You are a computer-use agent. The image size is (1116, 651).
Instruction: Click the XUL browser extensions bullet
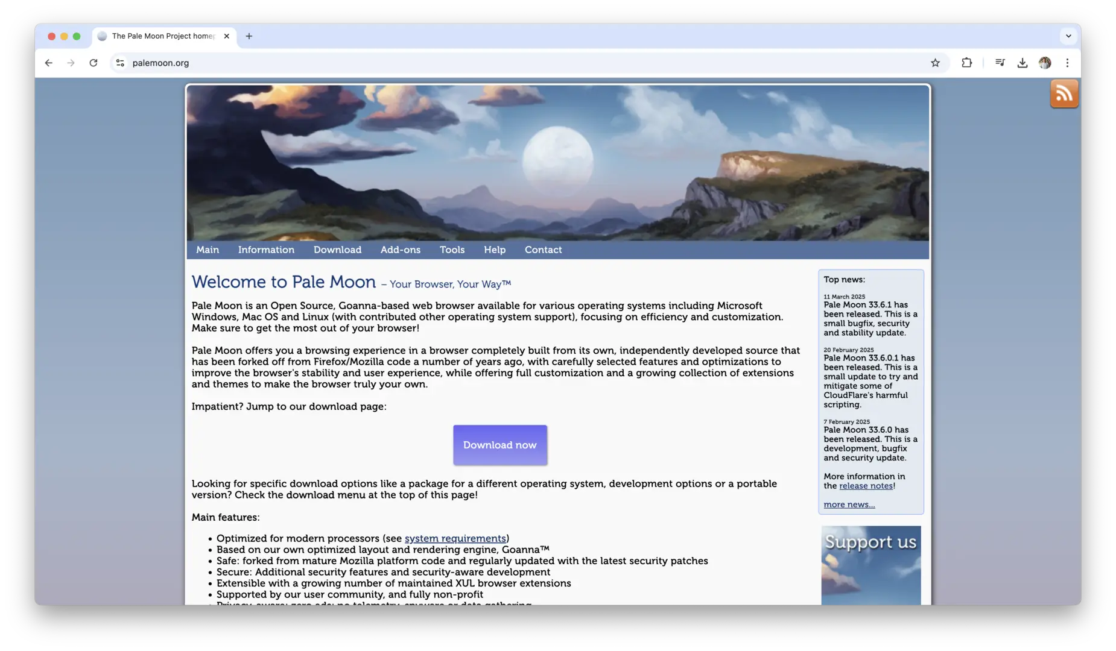point(393,583)
